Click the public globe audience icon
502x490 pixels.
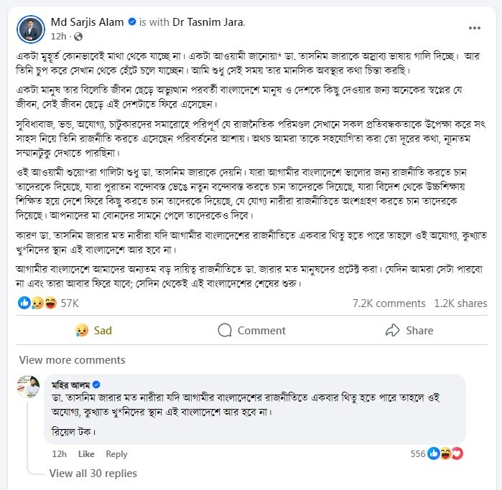78,36
